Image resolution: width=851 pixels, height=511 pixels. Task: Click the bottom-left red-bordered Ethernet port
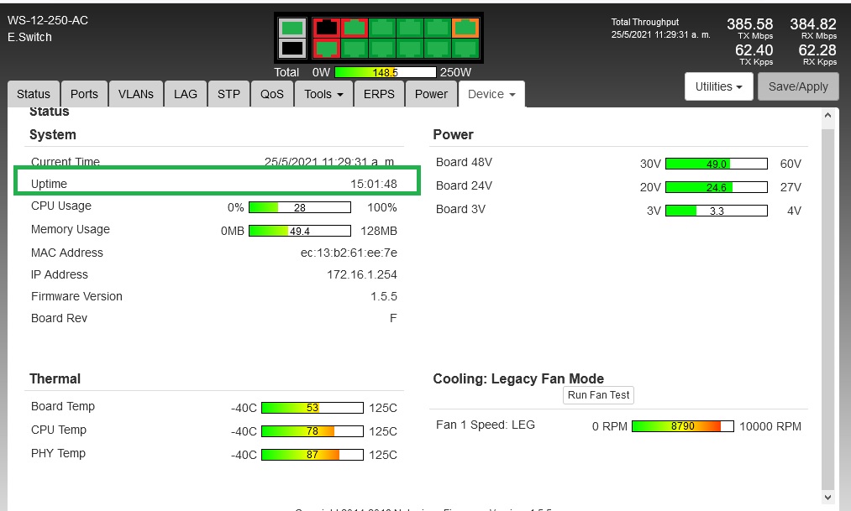pyautogui.click(x=326, y=50)
